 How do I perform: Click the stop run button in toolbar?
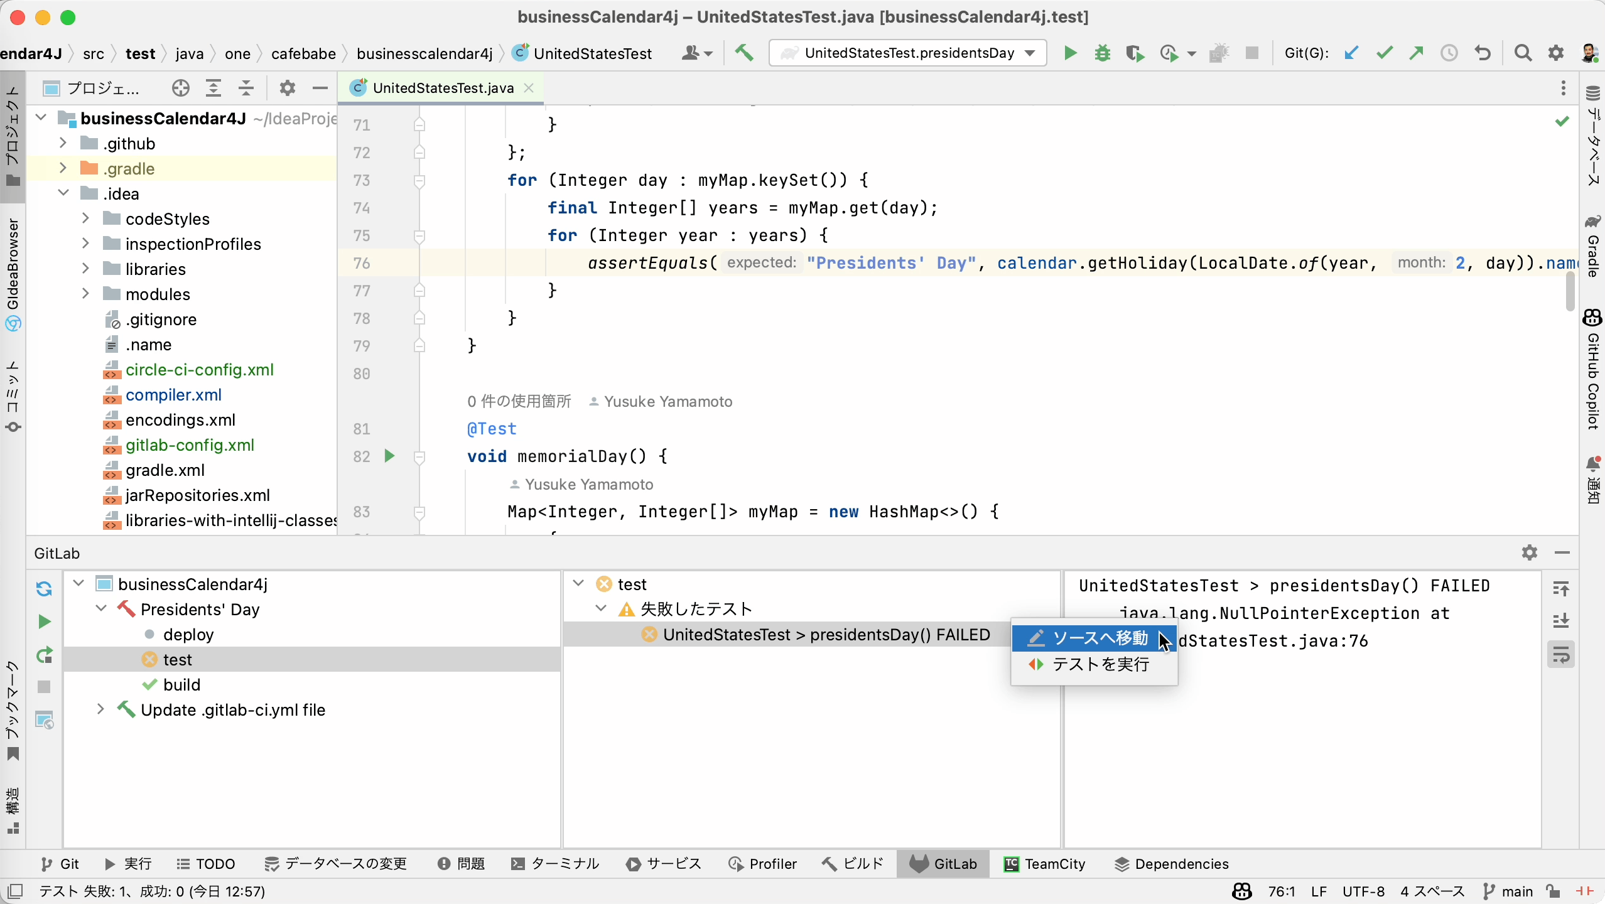point(1252,53)
